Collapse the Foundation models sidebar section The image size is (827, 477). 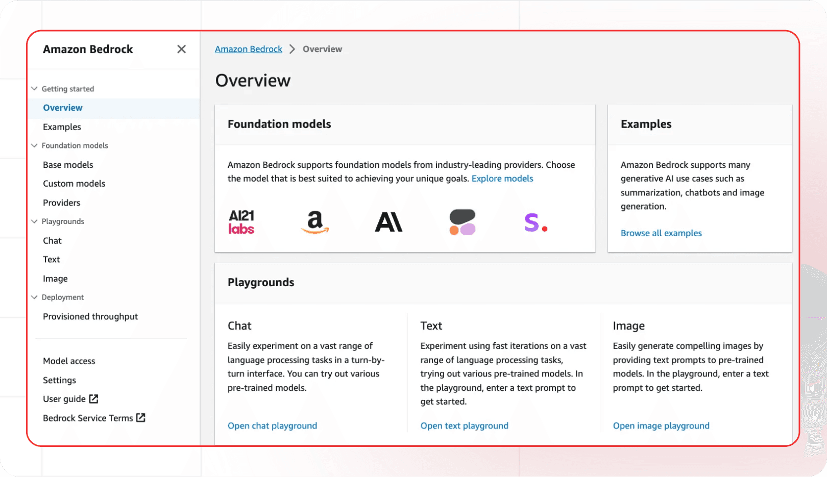[34, 145]
